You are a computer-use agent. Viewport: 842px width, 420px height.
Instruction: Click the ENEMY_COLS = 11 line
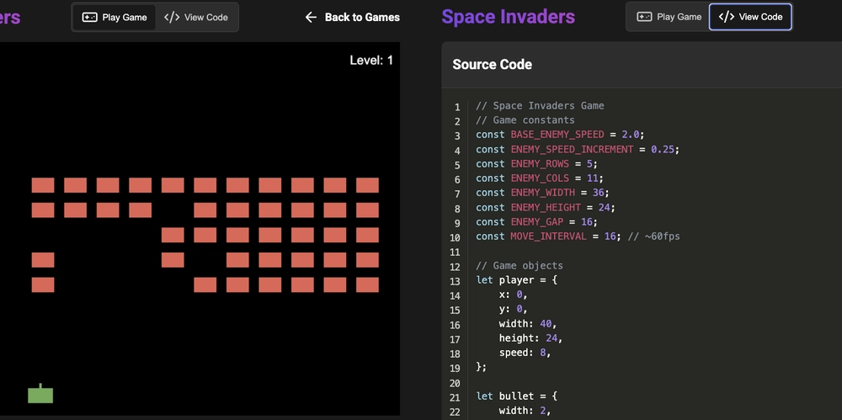(539, 178)
